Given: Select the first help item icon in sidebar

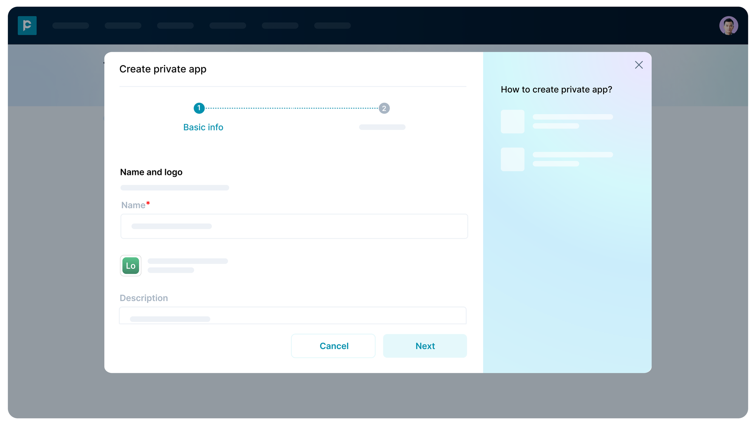Looking at the screenshot, I should pos(512,122).
